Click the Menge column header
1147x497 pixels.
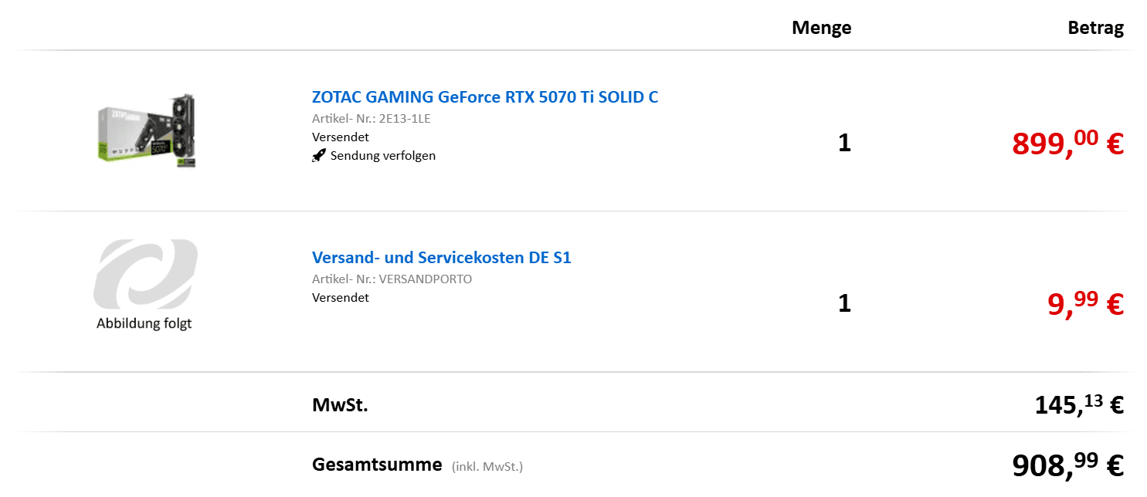tap(821, 29)
